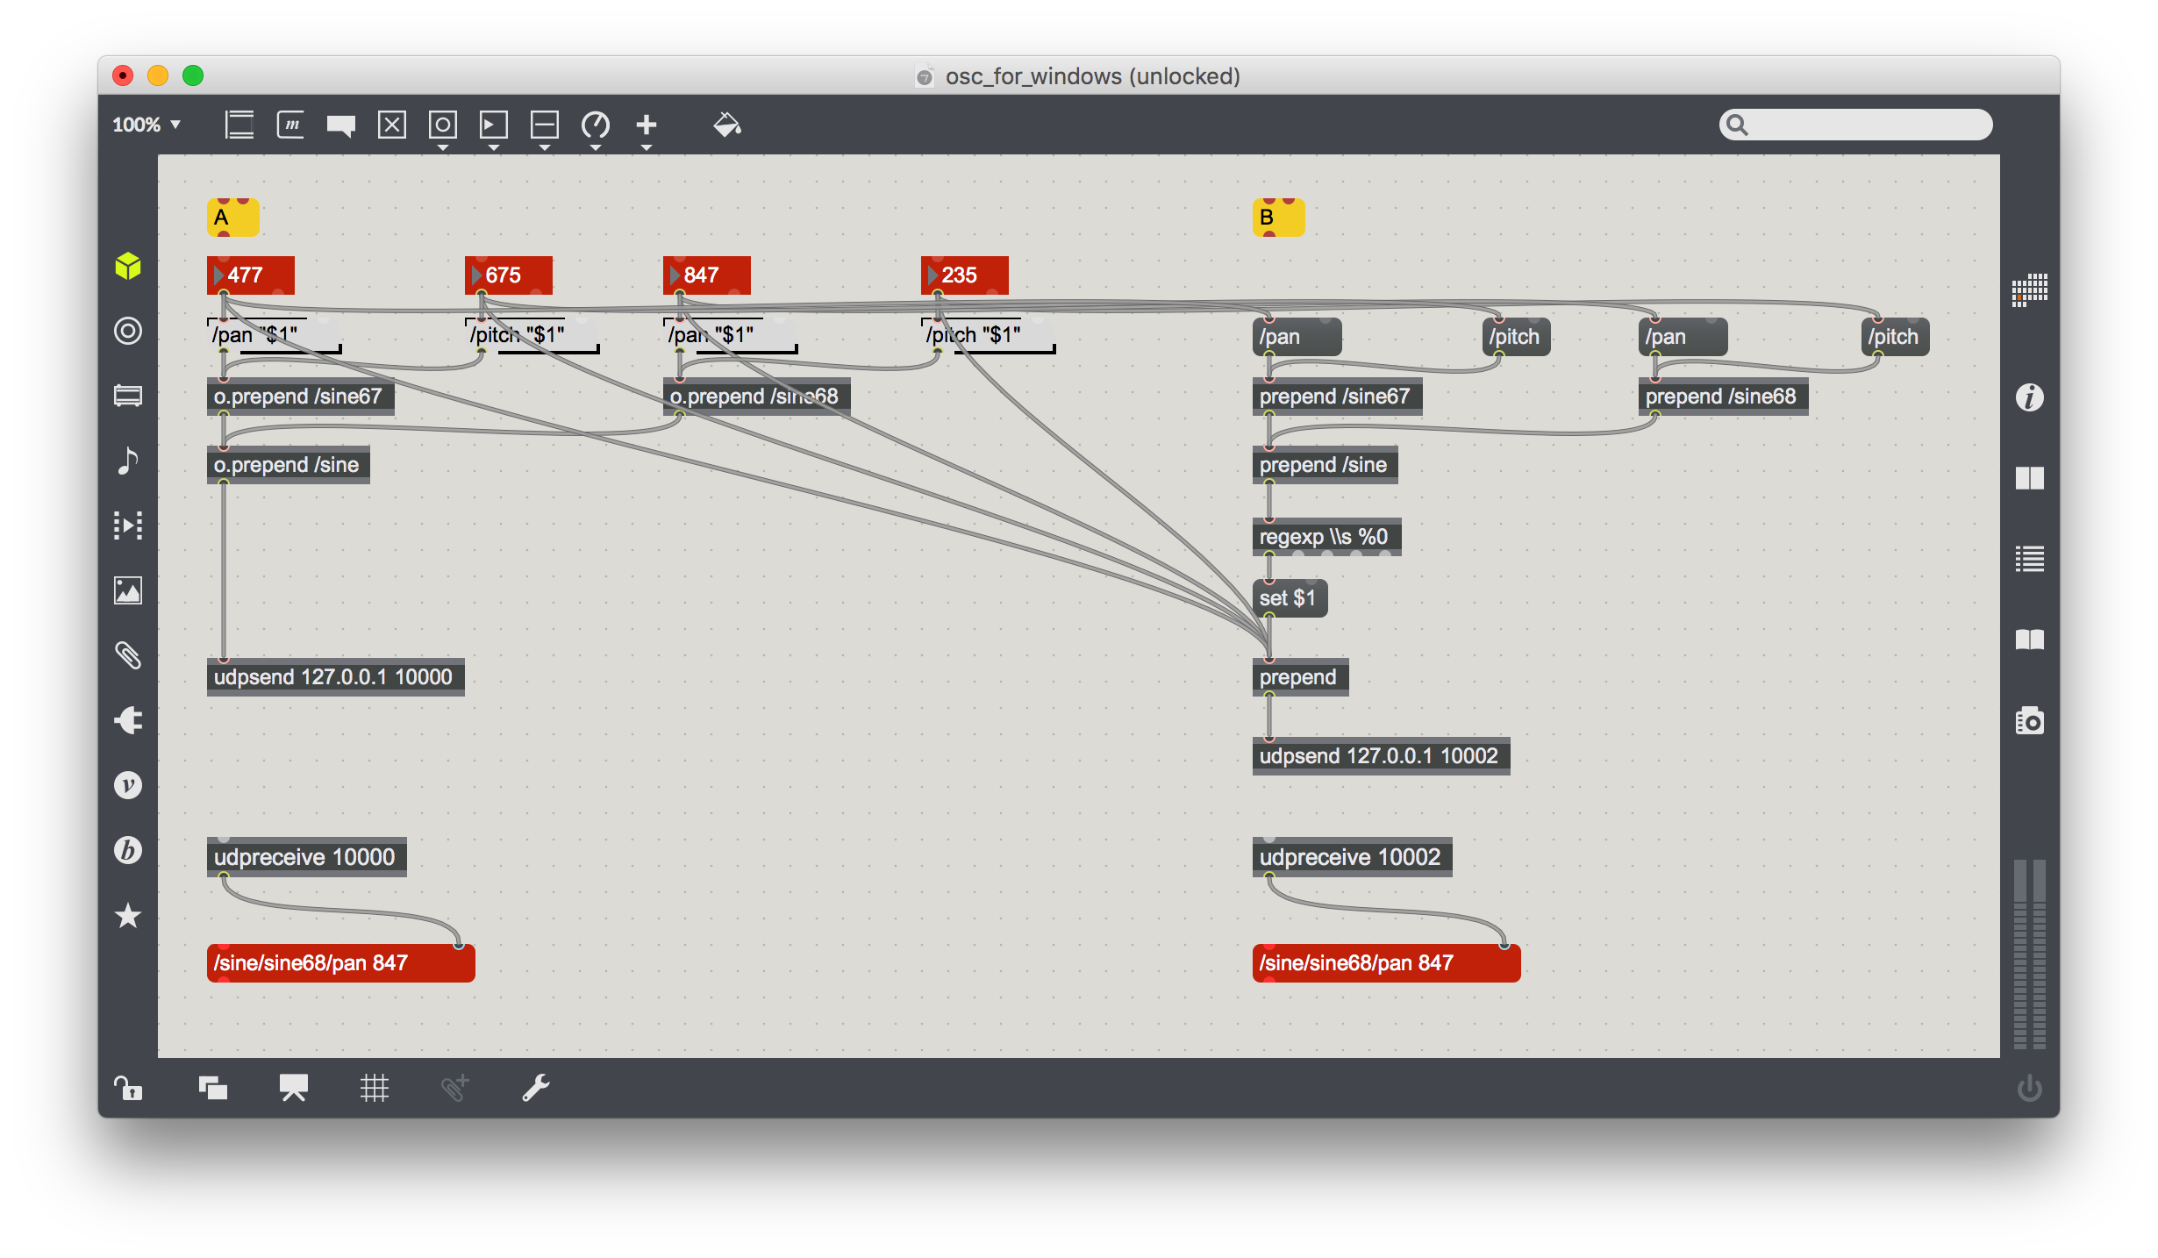This screenshot has height=1258, width=2158.
Task: Open the reference columns icon
Action: 2029,478
